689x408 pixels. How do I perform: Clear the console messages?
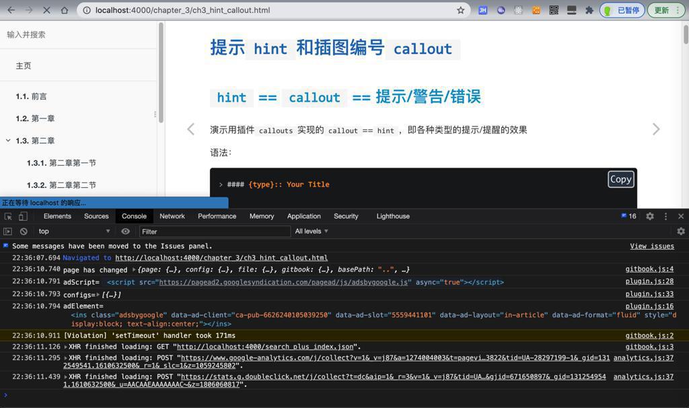24,231
